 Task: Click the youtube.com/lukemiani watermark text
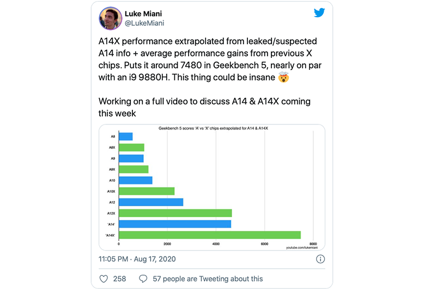pyautogui.click(x=301, y=247)
